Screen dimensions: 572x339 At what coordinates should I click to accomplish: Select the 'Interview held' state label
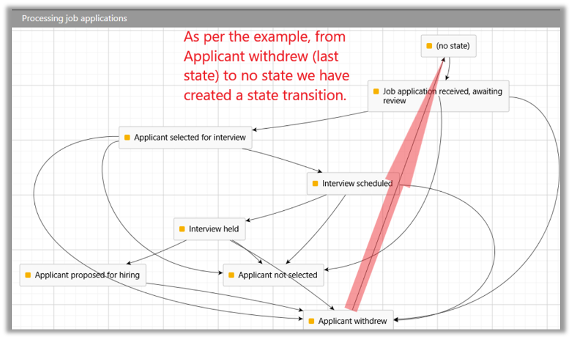[x=214, y=229]
